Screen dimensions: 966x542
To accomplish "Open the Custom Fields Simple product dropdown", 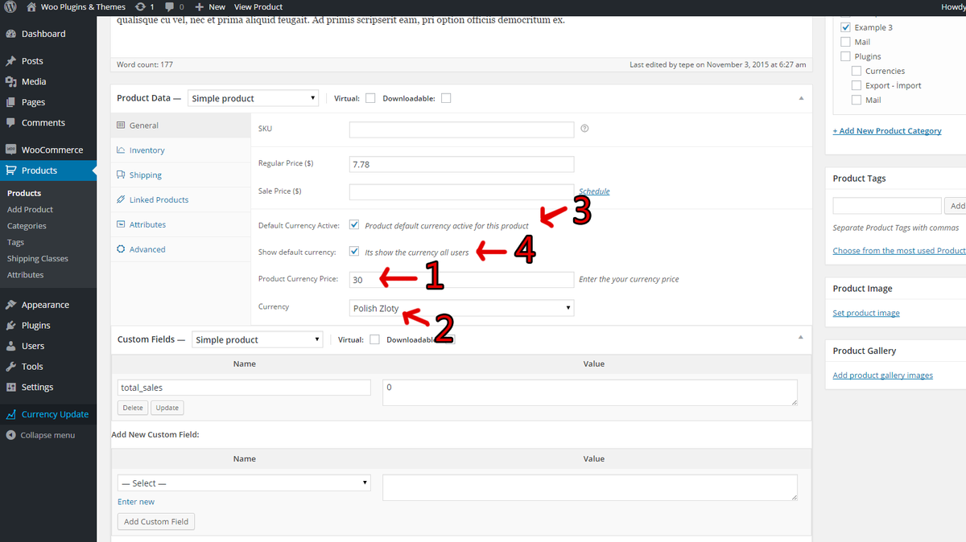I will (x=258, y=339).
